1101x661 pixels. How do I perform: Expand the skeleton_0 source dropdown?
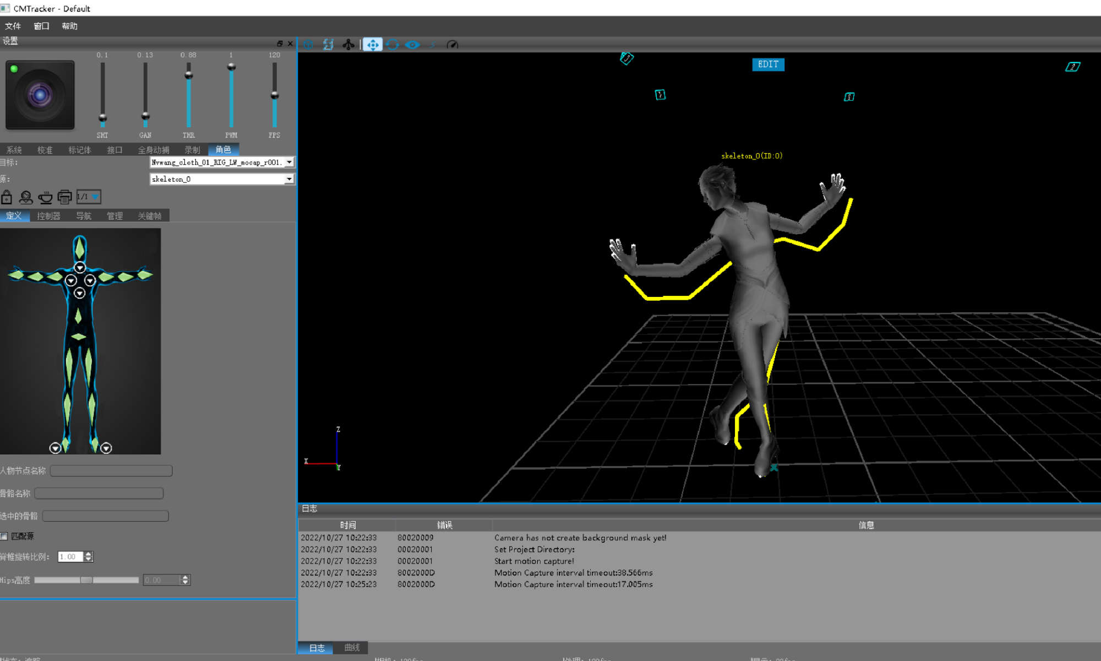pyautogui.click(x=289, y=179)
